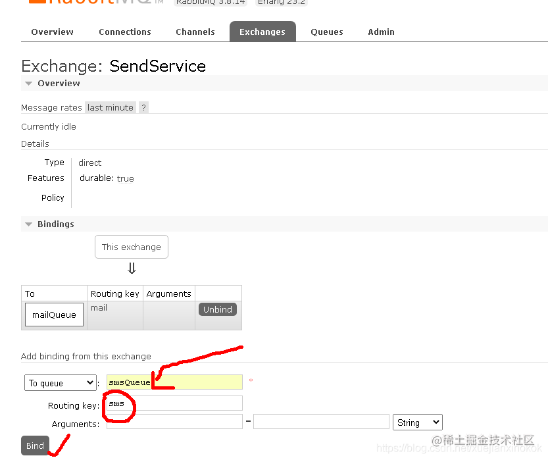
Task: Switch to the Admin tab
Action: pos(381,32)
